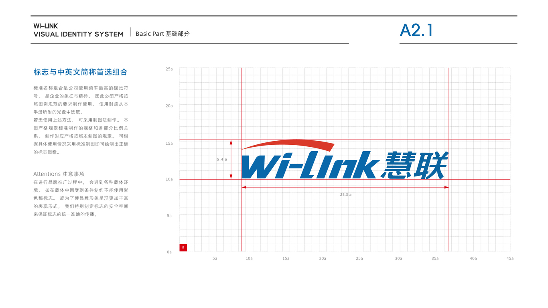This screenshot has height=308, width=548.
Task: Click the paragraph line starting '标准名称组合是公司'
Action: (x=81, y=88)
